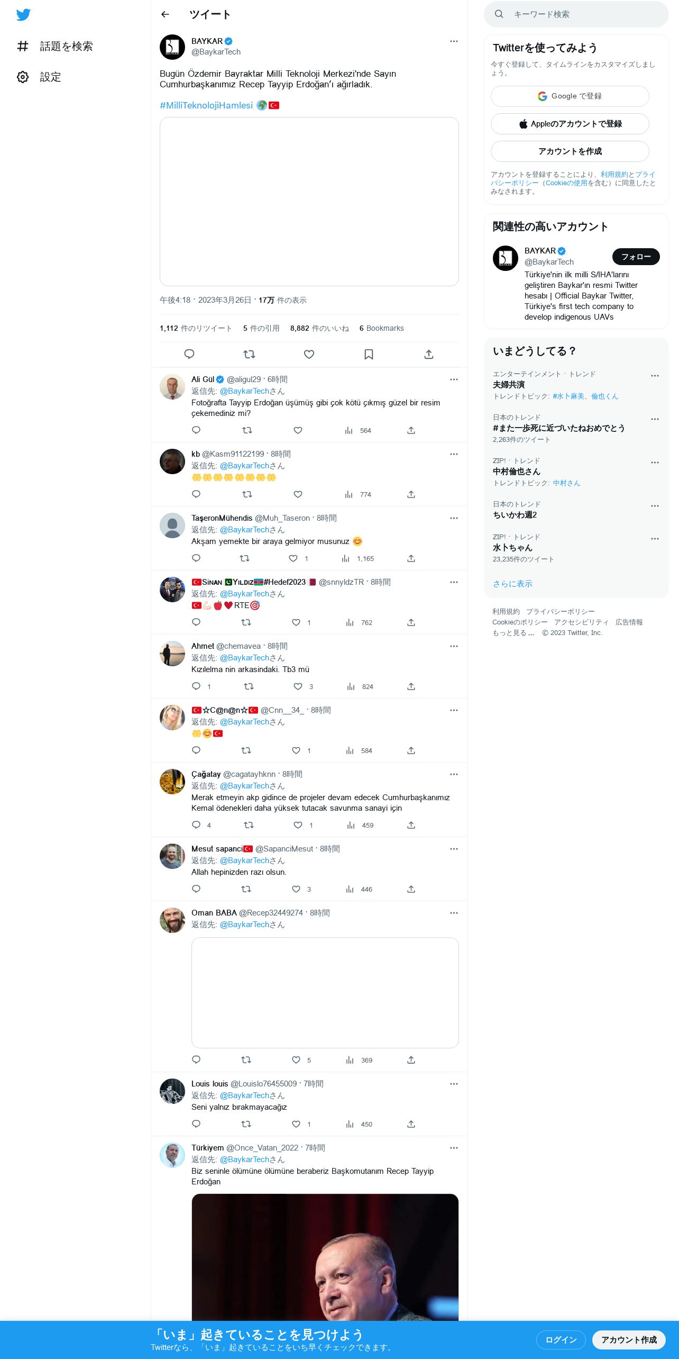Go back using the arrow icon
This screenshot has width=679, height=1359.
tap(165, 14)
